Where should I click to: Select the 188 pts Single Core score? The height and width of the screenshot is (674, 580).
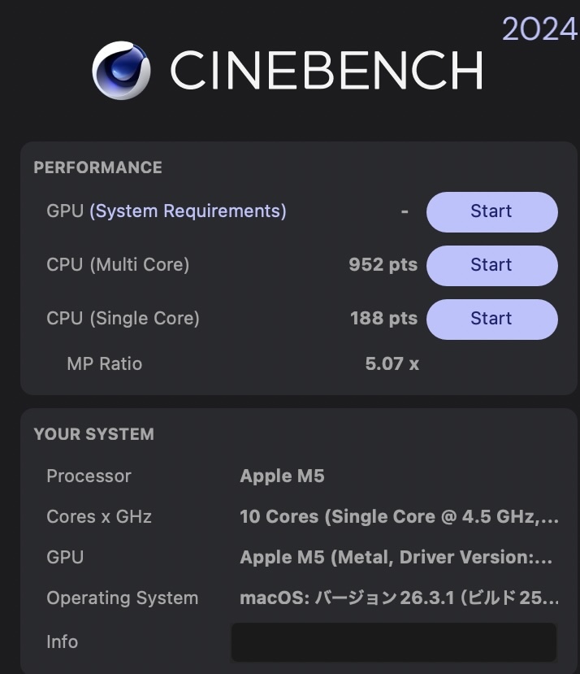383,319
